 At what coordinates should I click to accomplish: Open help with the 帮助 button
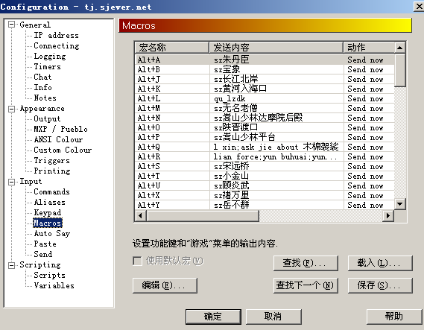[394, 317]
